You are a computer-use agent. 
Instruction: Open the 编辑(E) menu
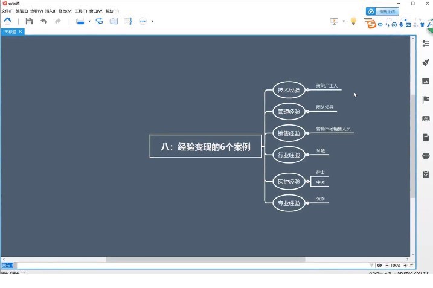tap(22, 11)
